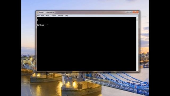Open the Edit menu

tap(42, 15)
